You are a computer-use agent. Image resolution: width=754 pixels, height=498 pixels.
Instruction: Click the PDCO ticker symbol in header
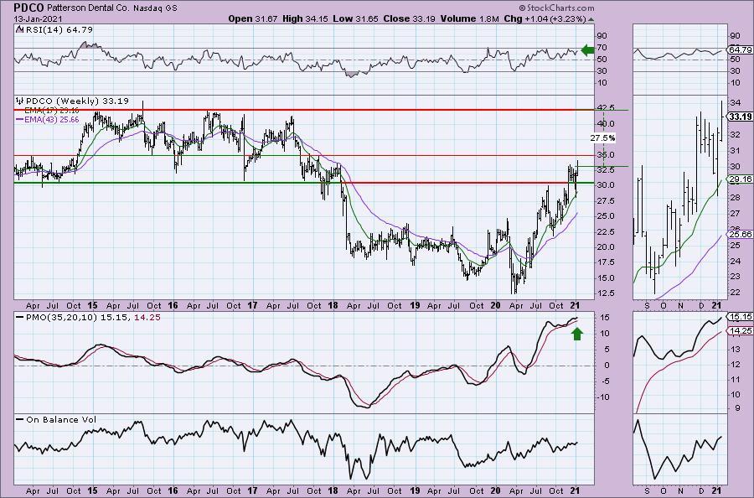[28, 8]
